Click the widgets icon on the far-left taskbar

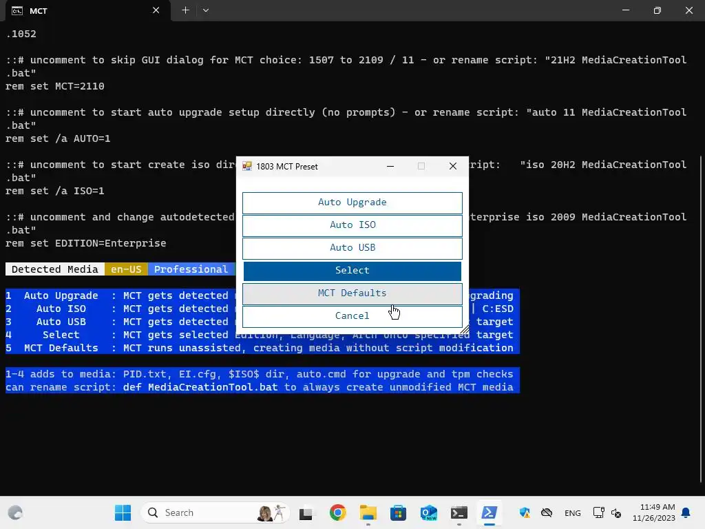15,512
